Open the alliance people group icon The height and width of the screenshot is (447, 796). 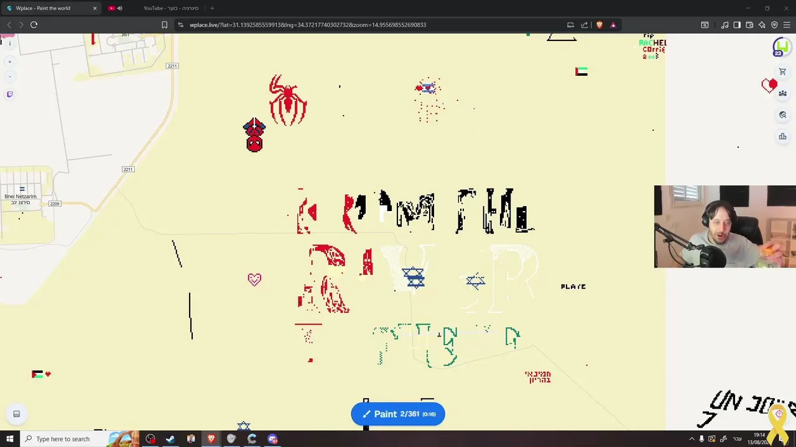[x=782, y=93]
